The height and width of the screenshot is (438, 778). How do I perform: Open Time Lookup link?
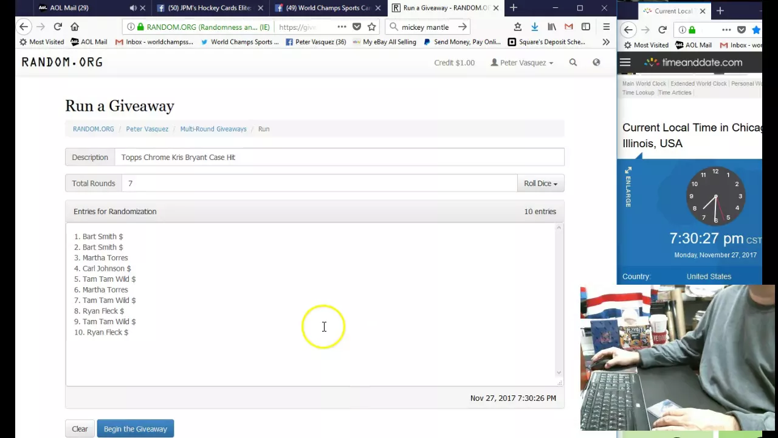(x=638, y=92)
